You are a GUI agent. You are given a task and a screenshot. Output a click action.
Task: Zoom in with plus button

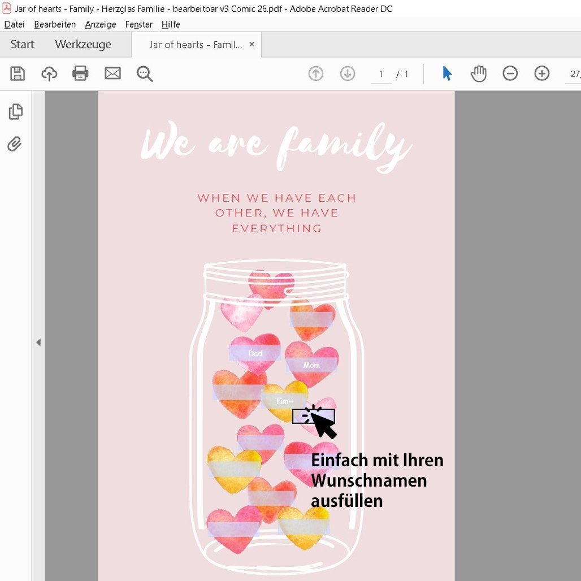click(542, 73)
